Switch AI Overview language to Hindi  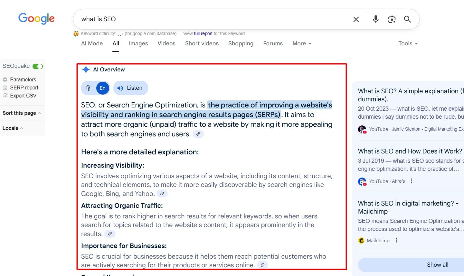pos(88,88)
